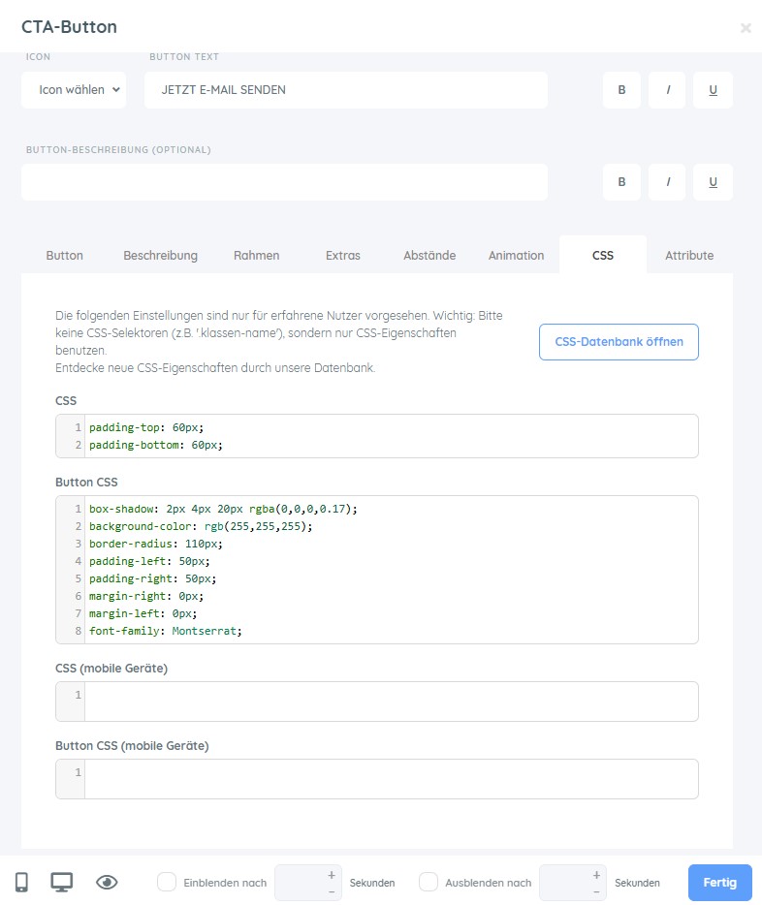Increase the Einblenden seconds with plus
This screenshot has height=905, width=762.
[x=332, y=875]
